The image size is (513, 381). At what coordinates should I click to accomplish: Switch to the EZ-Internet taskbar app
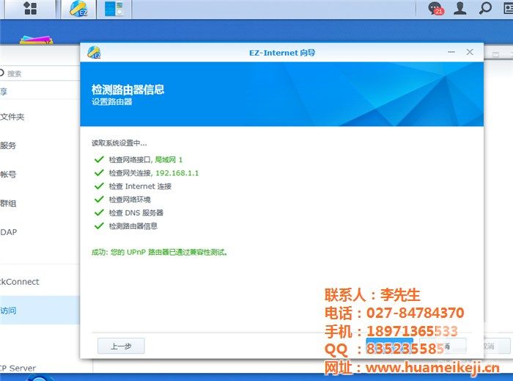78,9
